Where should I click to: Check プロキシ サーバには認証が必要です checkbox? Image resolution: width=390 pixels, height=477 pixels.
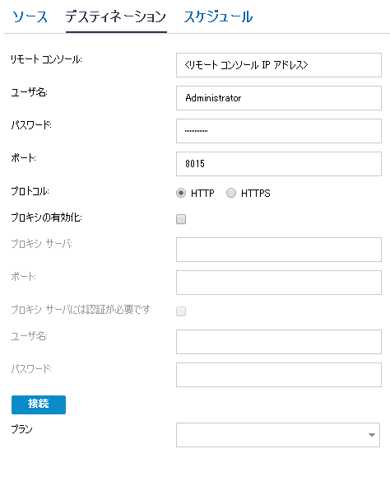(181, 311)
